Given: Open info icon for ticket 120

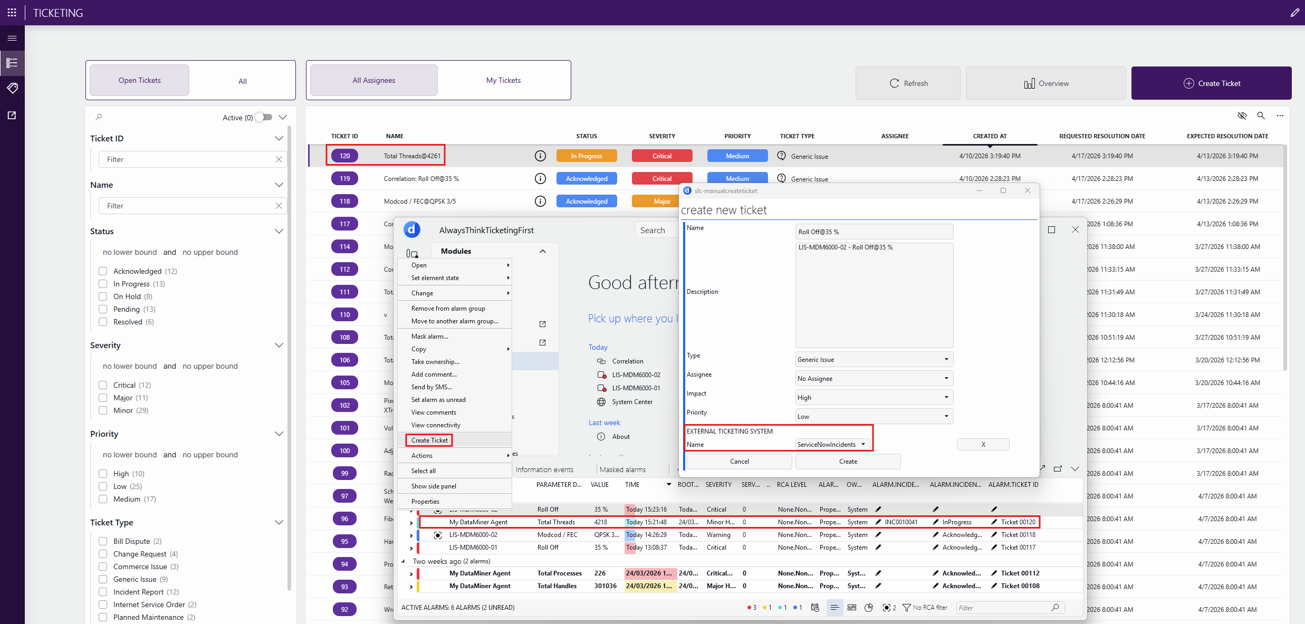Looking at the screenshot, I should point(540,156).
